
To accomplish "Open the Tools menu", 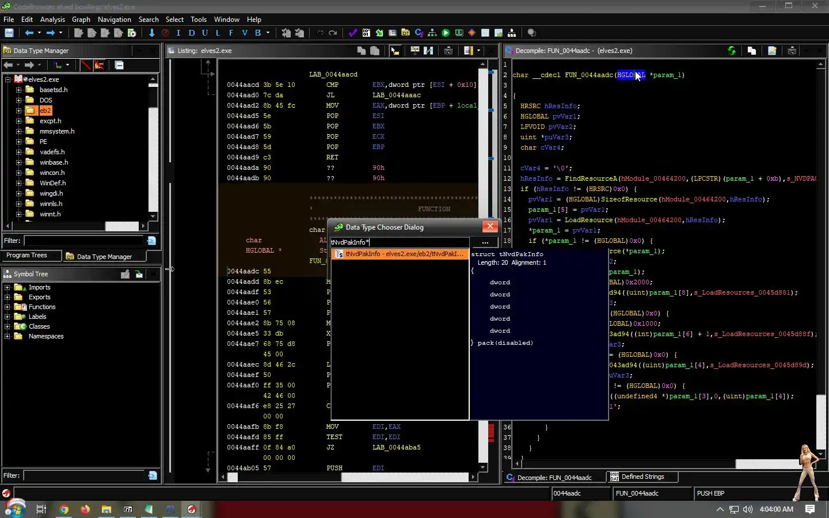I will (199, 19).
